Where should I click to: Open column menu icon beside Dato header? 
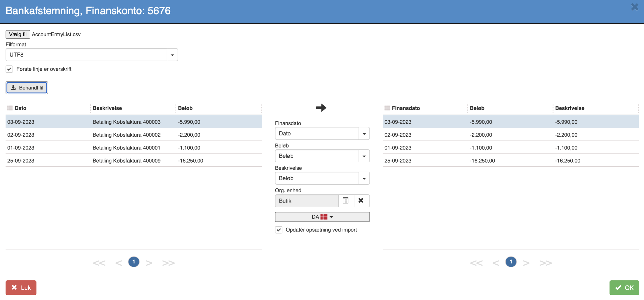coord(10,108)
